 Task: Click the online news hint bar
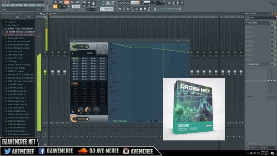tap(169, 9)
